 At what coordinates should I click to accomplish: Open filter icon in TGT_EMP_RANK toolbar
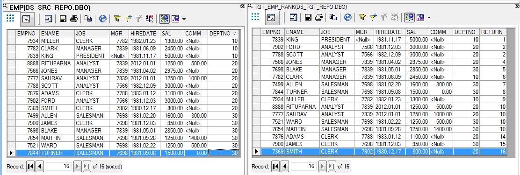(362, 17)
